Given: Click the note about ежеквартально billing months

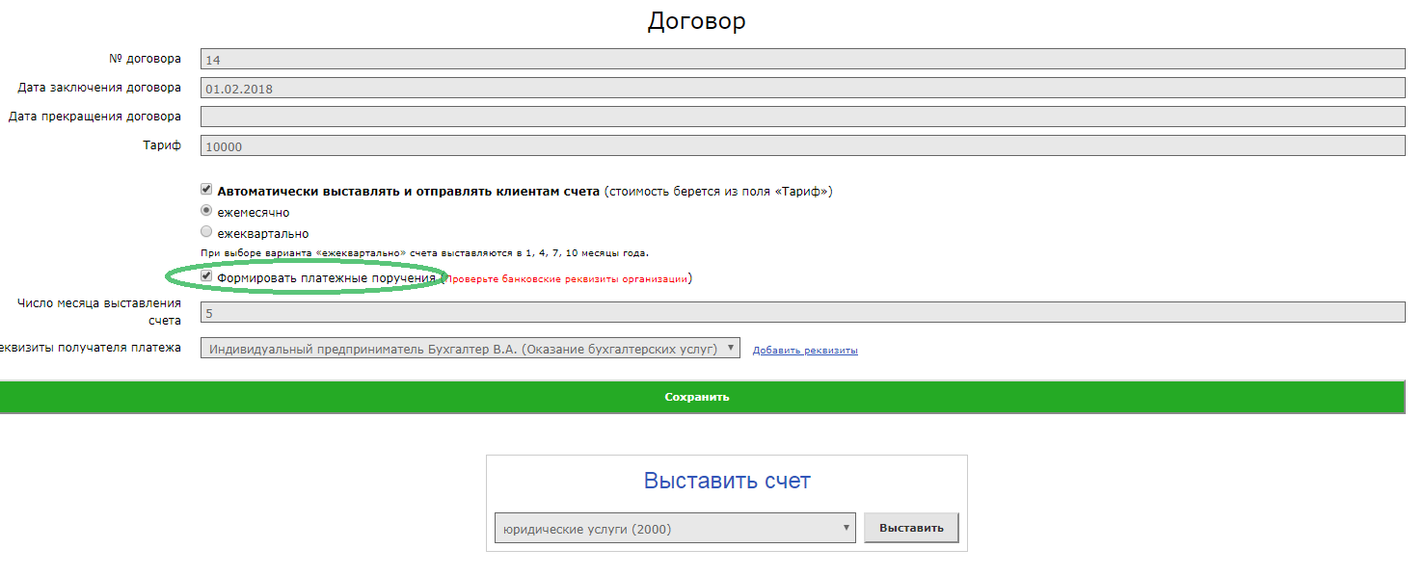Looking at the screenshot, I should [x=424, y=253].
